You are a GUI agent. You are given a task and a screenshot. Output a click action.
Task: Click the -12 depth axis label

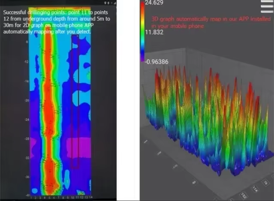(x=26, y=62)
